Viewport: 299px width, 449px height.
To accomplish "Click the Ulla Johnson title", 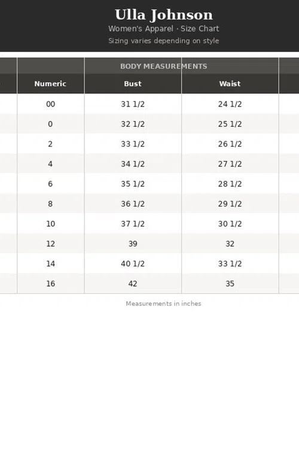I will [x=164, y=14].
